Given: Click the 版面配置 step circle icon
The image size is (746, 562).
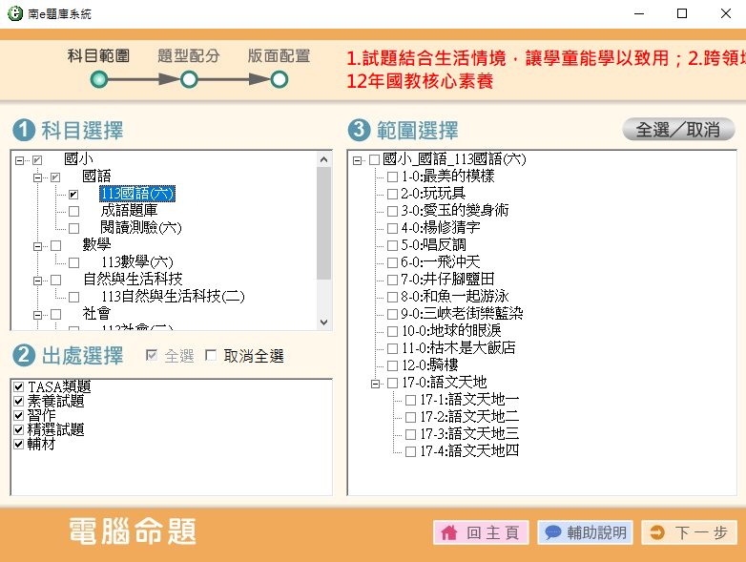Looking at the screenshot, I should [280, 80].
